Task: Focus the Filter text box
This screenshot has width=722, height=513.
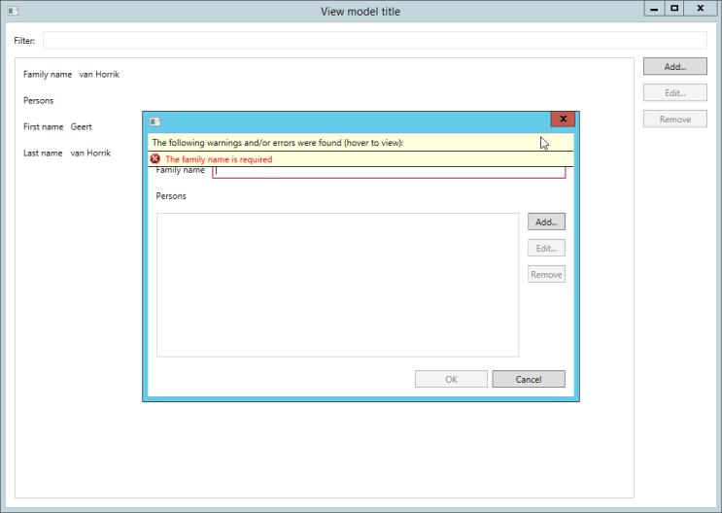Action: pos(375,40)
